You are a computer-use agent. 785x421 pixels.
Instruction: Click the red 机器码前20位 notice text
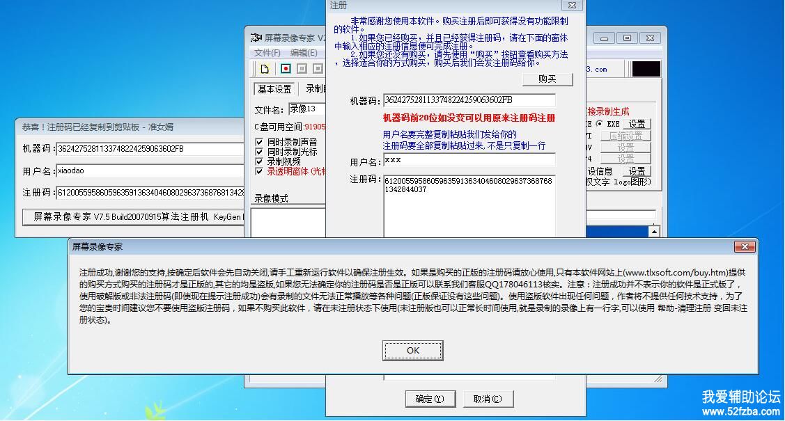[x=469, y=118]
